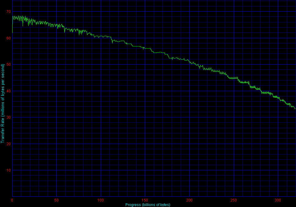
Task: Click the 'Progress (billions of bytes)' axis title
Action: coord(148,205)
